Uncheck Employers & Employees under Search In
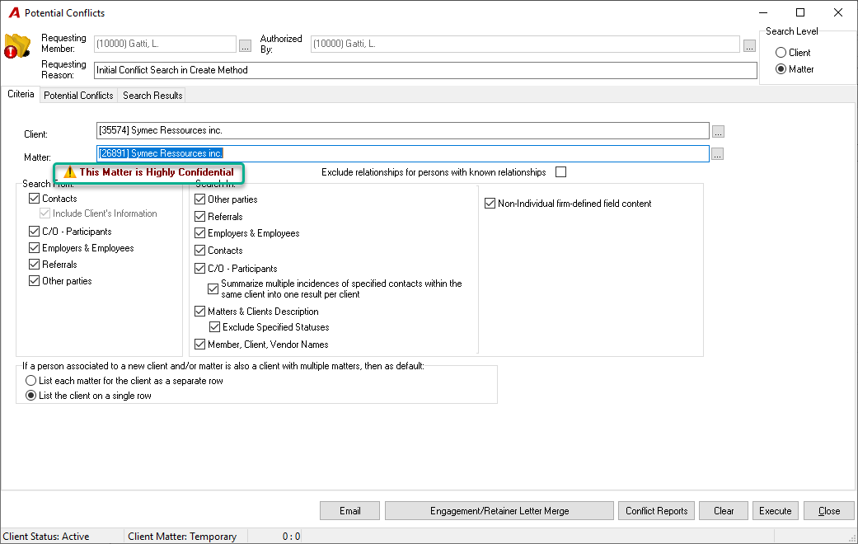Screen dimensions: 858x544 199,233
